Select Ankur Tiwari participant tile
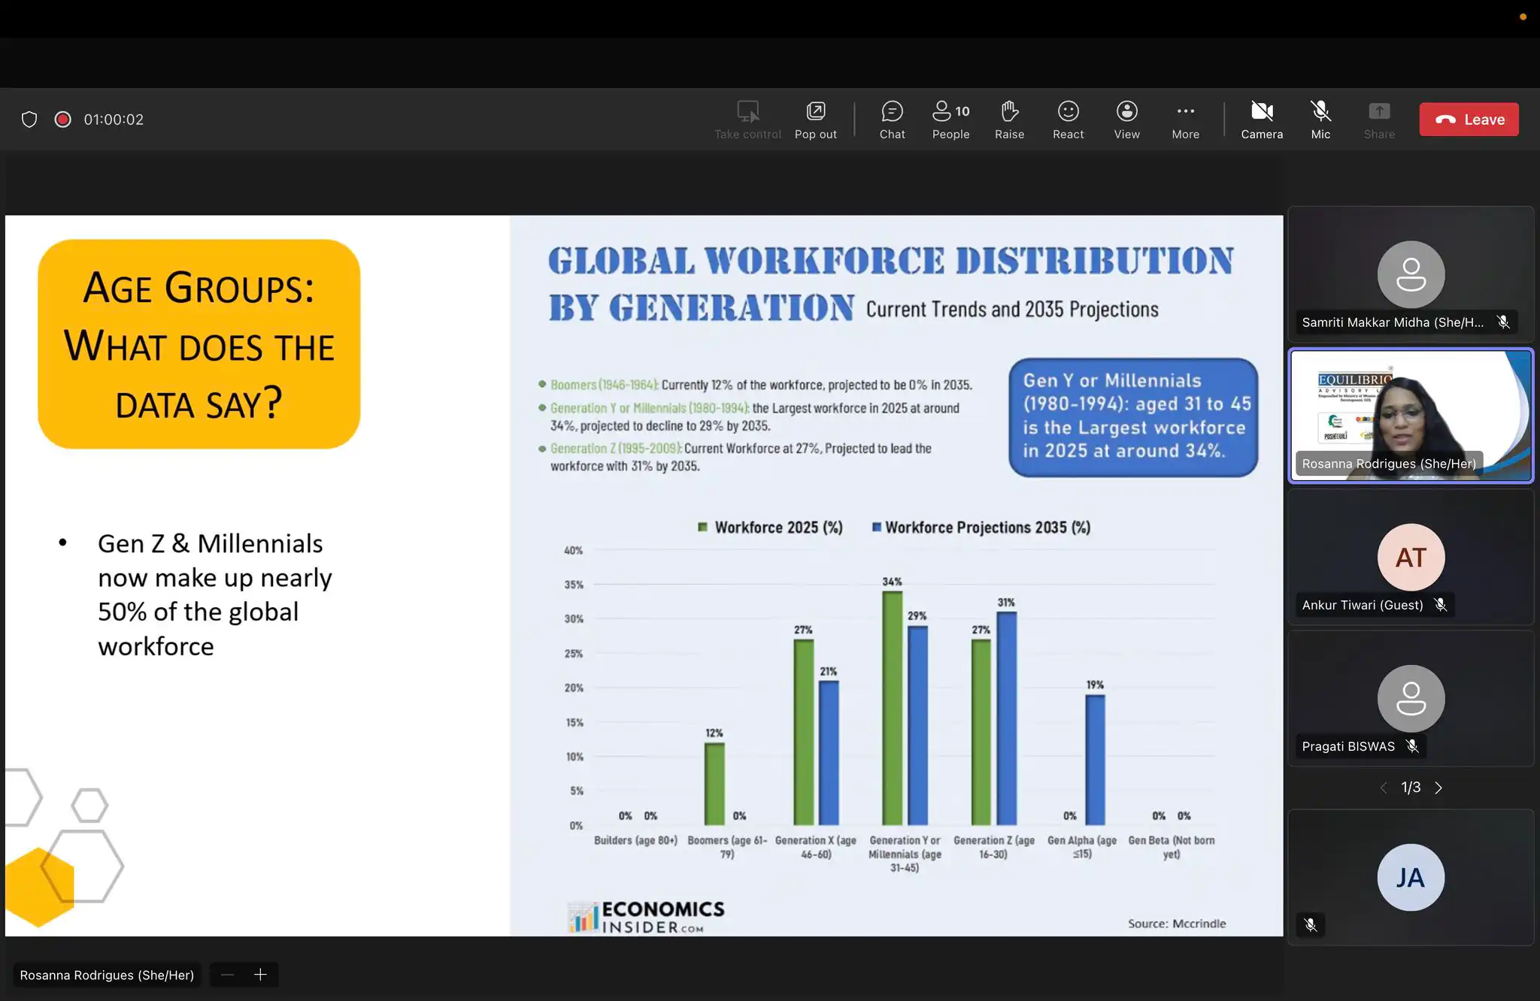 point(1410,557)
